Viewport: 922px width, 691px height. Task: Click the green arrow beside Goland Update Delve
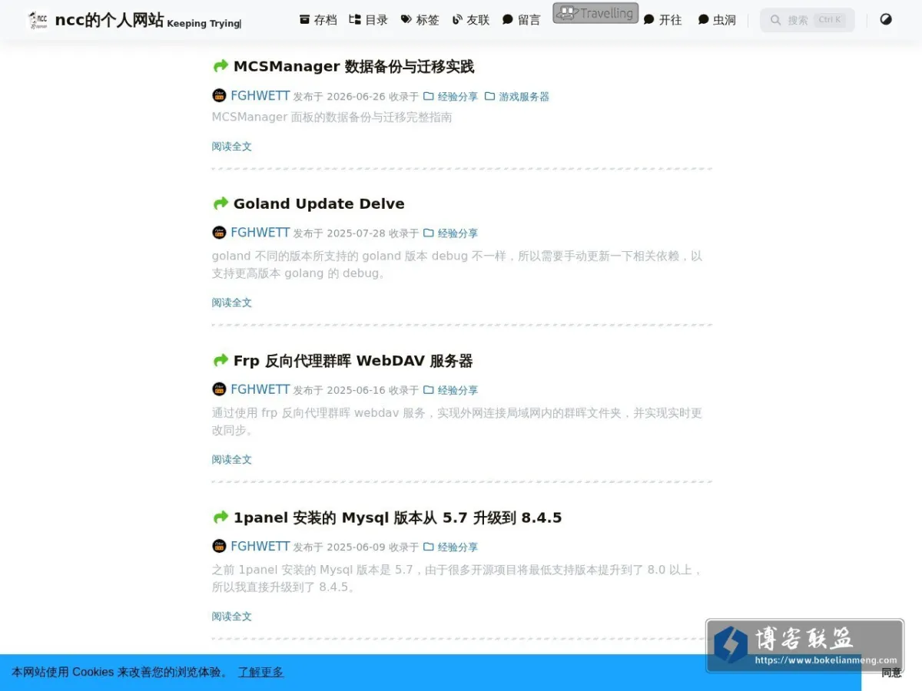point(221,203)
